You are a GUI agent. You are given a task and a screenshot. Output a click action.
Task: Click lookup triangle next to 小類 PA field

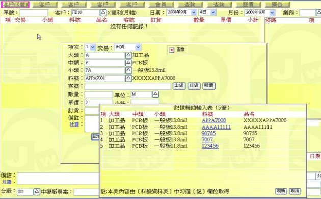coord(128,70)
